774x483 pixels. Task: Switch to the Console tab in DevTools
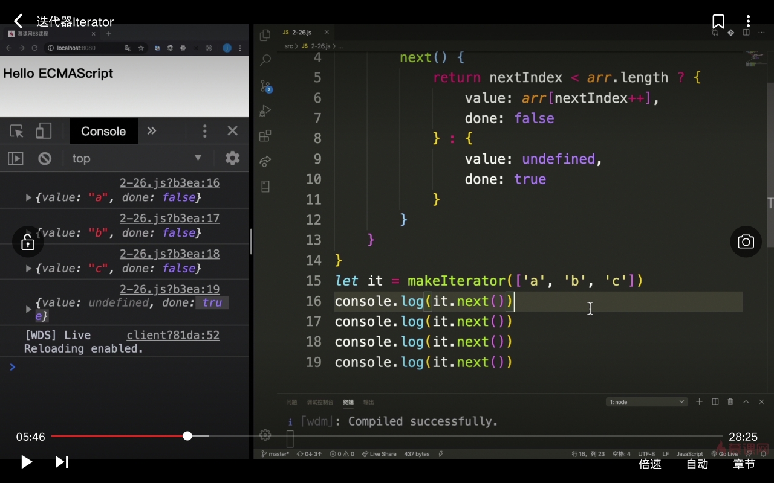click(x=103, y=131)
